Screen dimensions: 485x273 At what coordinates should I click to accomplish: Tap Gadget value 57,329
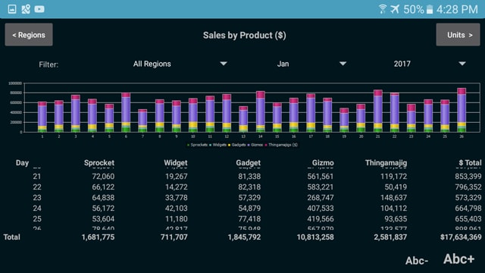click(x=249, y=197)
